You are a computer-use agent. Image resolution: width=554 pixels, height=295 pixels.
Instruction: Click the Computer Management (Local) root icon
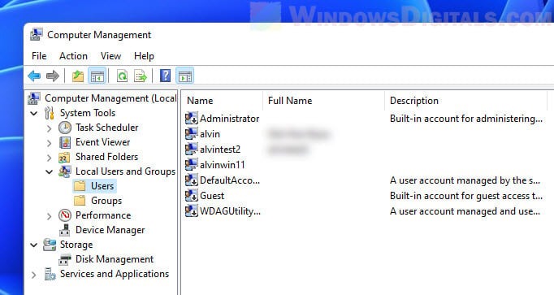tap(34, 98)
